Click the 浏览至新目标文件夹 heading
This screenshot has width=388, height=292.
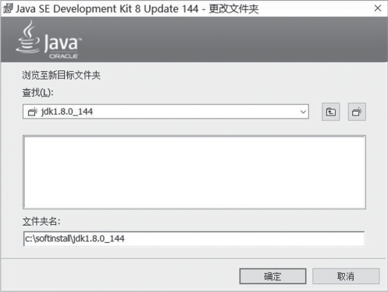pos(62,75)
